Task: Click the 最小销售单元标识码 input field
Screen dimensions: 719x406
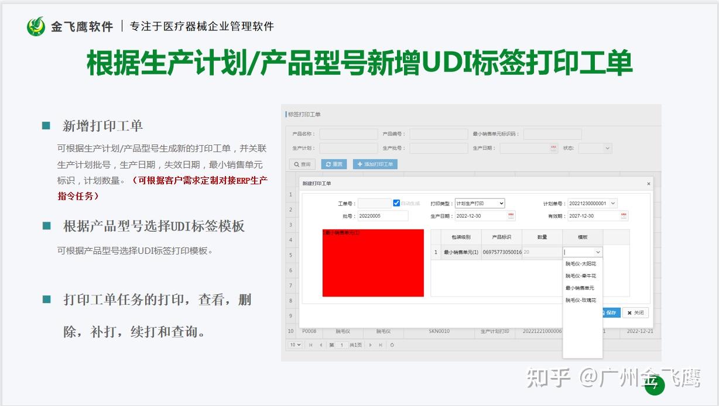Action: point(553,134)
